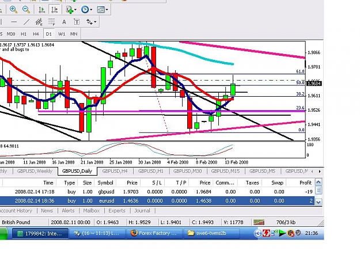Viewport: 360px width, 270px height.
Task: Click the Forex Factory taskbar button
Action: 154,233
